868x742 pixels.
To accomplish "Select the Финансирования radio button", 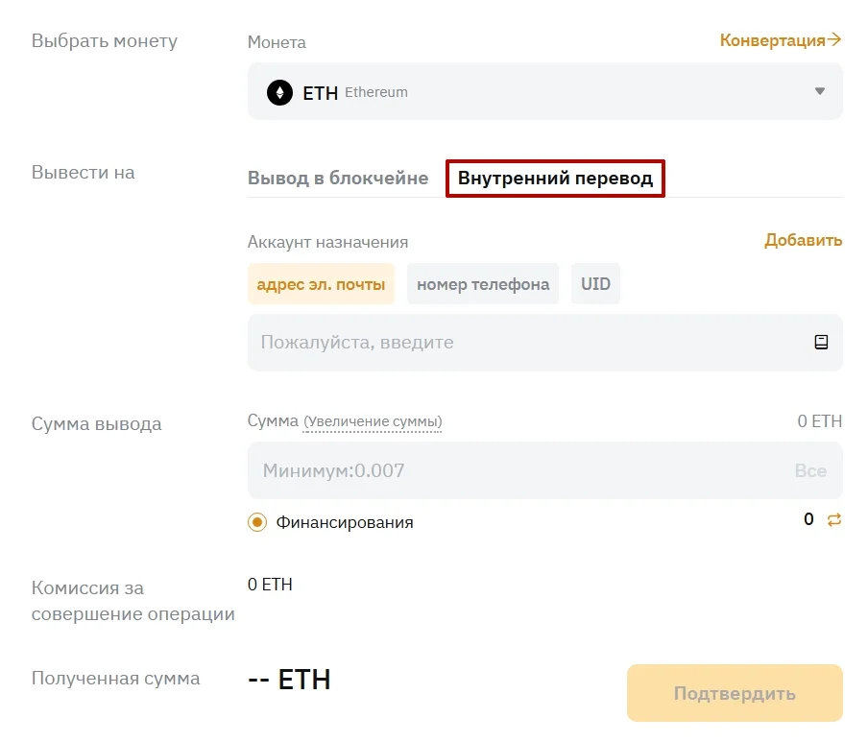I will 257,522.
